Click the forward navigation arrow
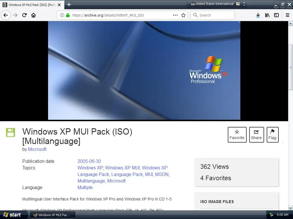Image resolution: width=293 pixels, height=219 pixels. pos(15,15)
